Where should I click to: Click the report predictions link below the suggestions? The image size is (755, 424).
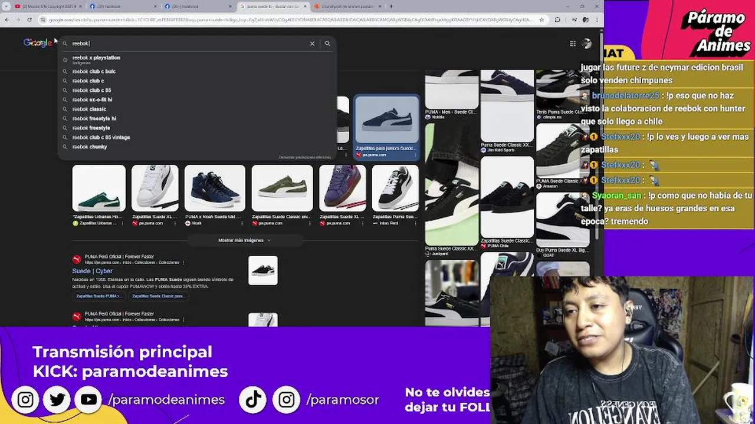point(305,157)
